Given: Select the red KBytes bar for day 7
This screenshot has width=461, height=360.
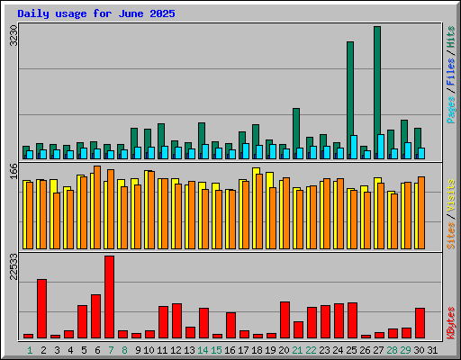Looking at the screenshot, I should click(x=109, y=297).
